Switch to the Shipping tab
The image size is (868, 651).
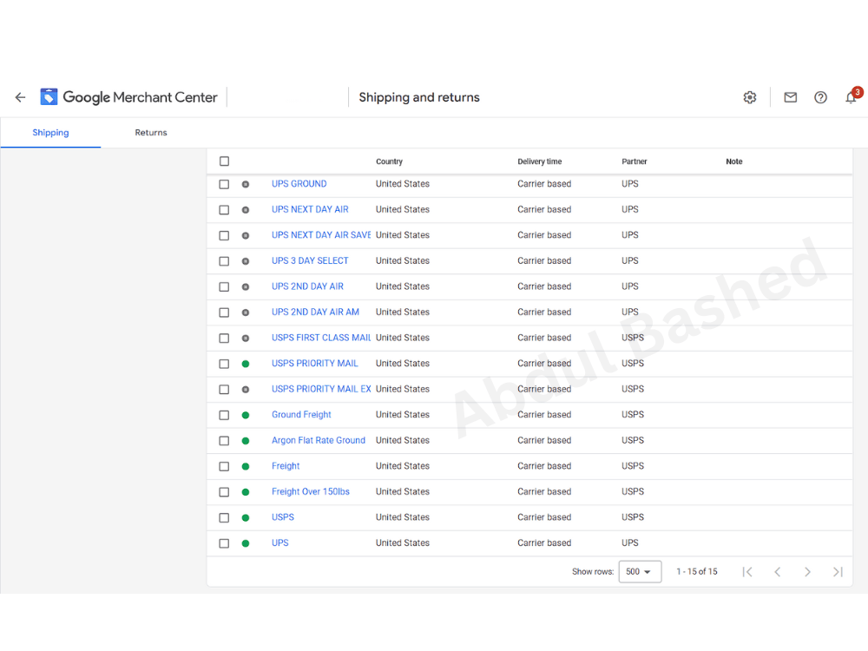[50, 133]
